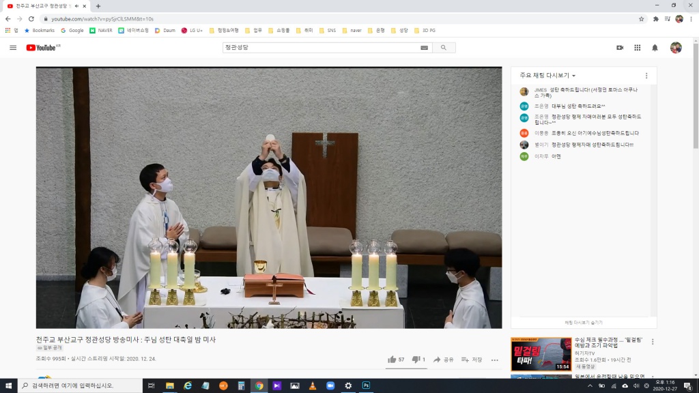Viewport: 699px width, 393px height.
Task: Open notifications via the bell icon
Action: [x=654, y=47]
